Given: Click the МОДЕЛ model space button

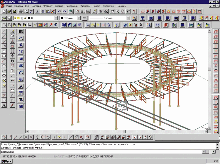Looking at the screenshot, I should tap(95, 157).
